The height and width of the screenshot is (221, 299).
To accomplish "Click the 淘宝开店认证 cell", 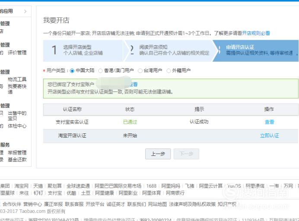I will (x=72, y=136).
